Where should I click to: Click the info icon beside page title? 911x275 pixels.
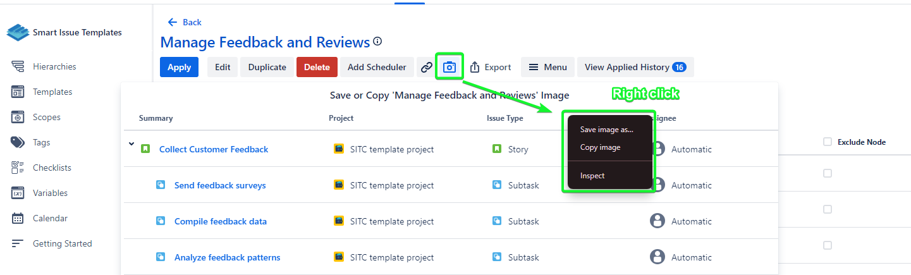377,42
